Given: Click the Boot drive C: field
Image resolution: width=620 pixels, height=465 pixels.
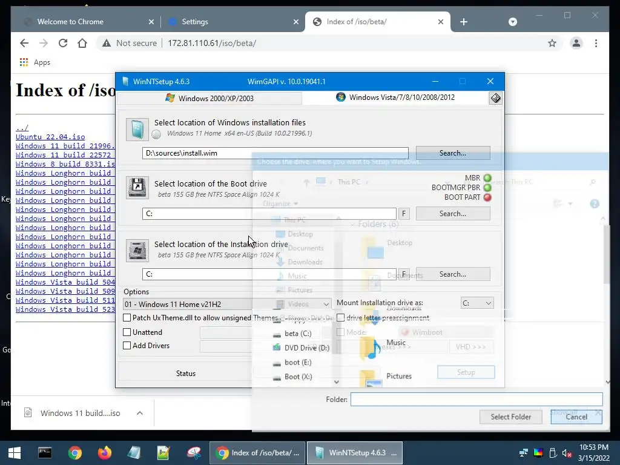Looking at the screenshot, I should [x=269, y=214].
